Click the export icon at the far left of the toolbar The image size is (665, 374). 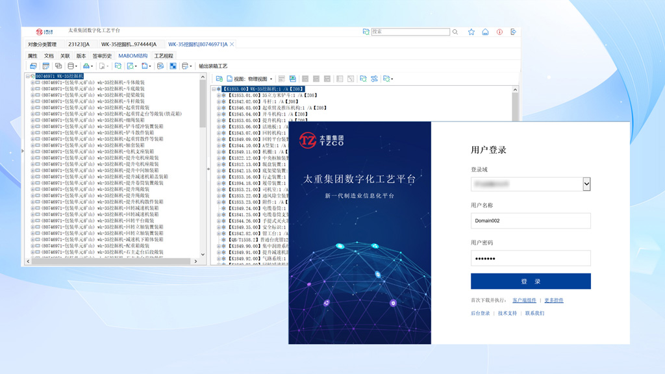[34, 67]
